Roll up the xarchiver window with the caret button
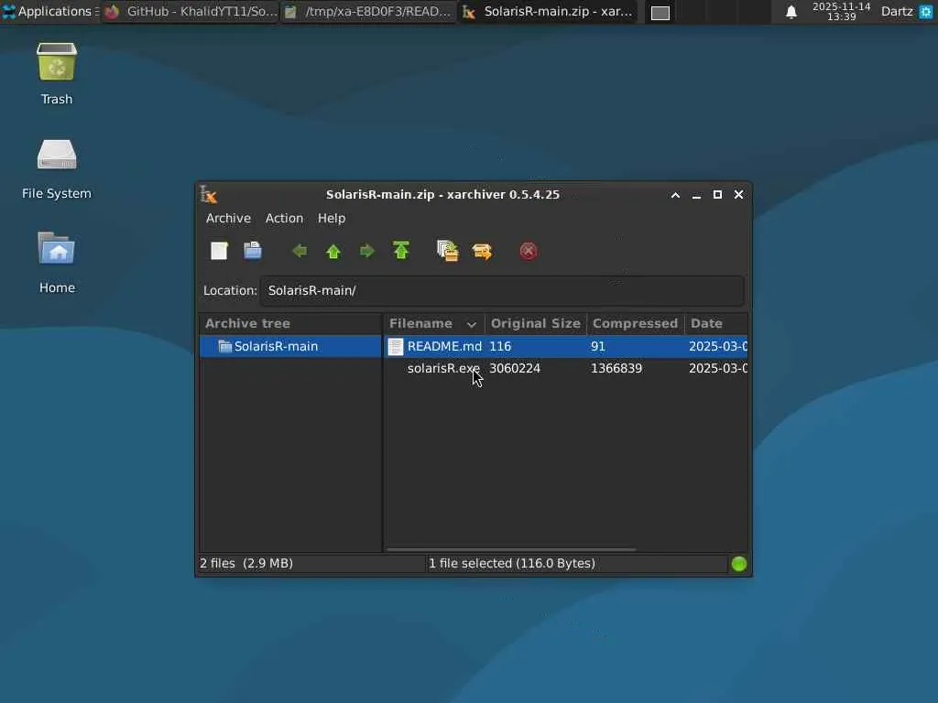The height and width of the screenshot is (703, 938). [675, 195]
